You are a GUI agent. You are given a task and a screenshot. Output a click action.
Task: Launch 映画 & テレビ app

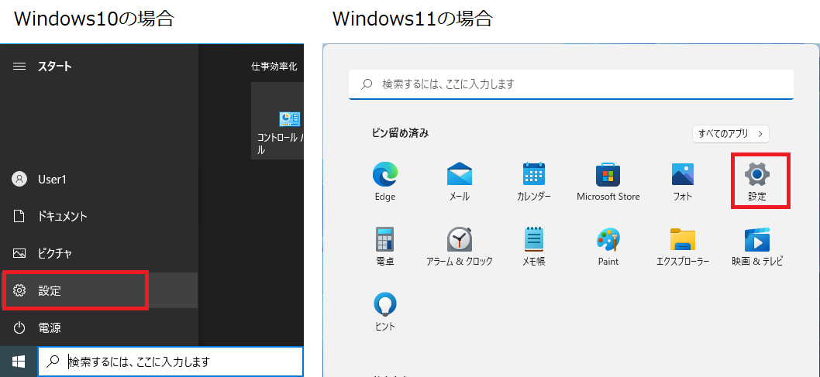point(756,246)
